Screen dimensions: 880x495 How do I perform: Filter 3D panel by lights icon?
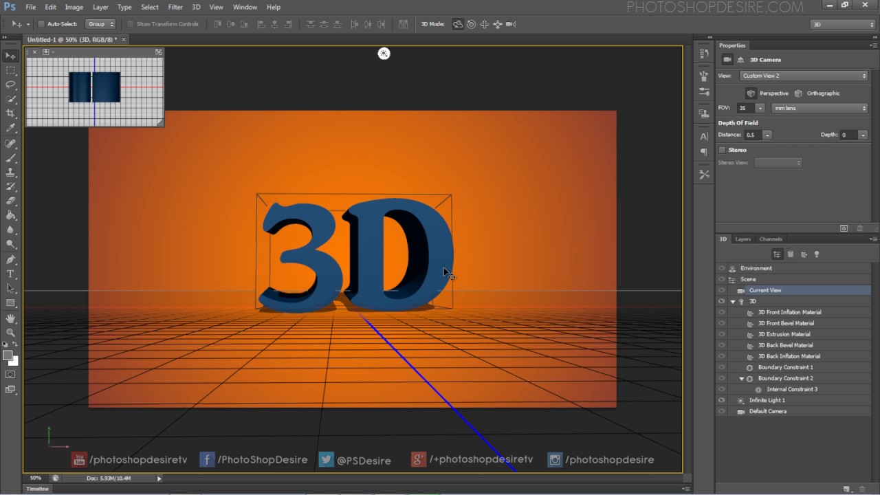817,254
